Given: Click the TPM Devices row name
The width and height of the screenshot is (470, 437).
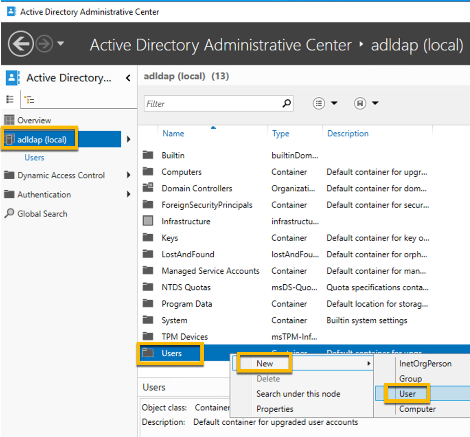Looking at the screenshot, I should pos(185,337).
